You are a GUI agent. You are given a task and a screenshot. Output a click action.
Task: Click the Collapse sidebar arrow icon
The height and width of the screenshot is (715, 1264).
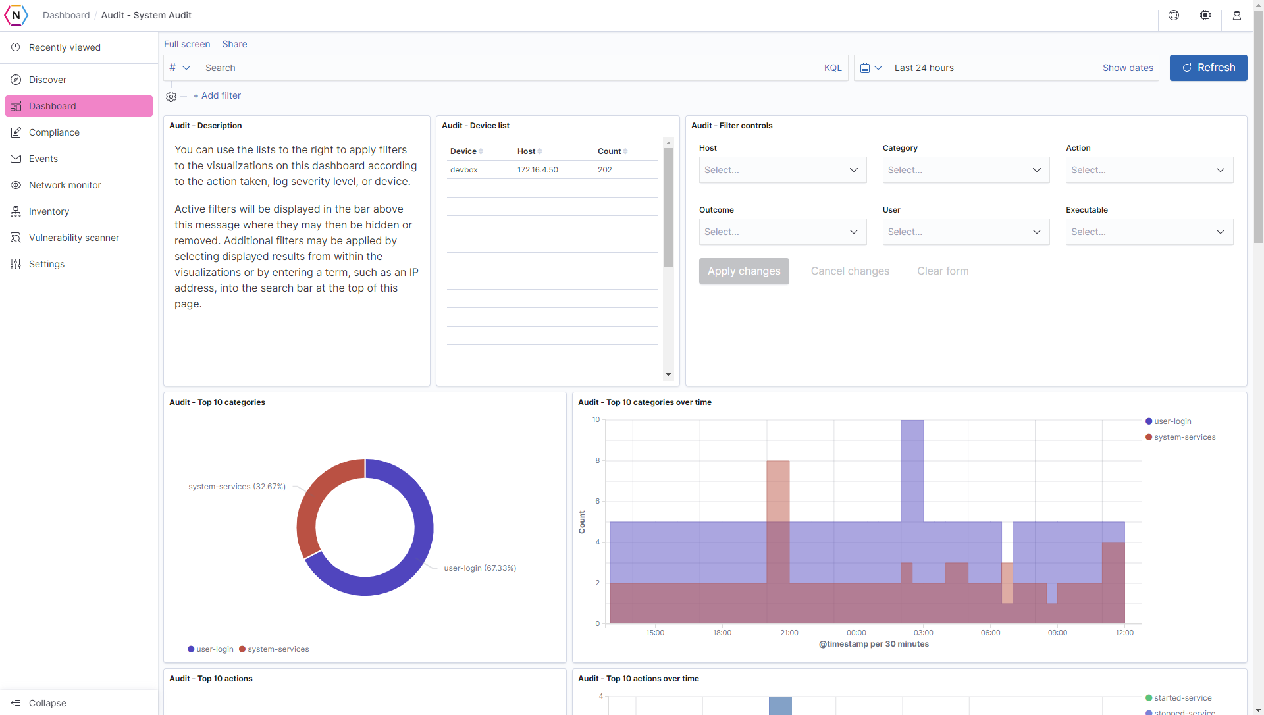pos(16,703)
